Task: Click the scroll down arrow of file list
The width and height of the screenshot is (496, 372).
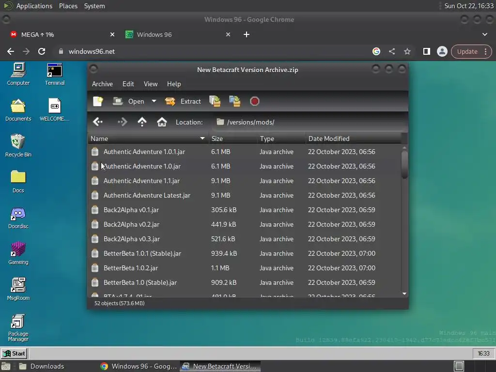Action: 404,294
